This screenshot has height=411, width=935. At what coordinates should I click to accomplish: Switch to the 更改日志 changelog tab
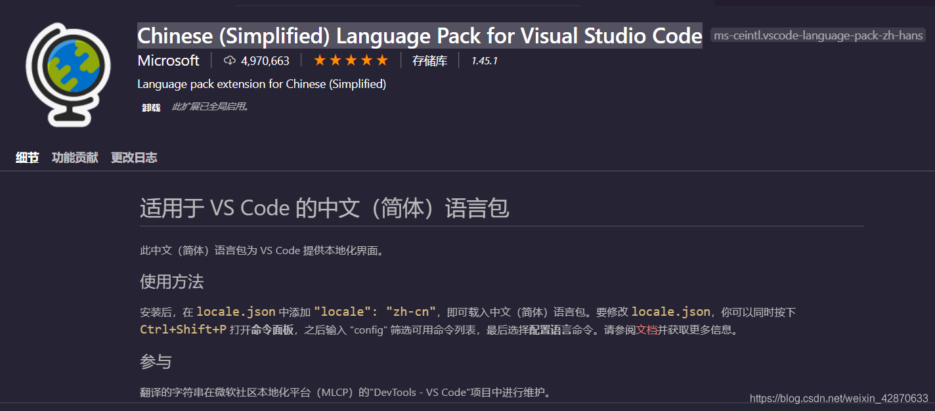tap(134, 158)
